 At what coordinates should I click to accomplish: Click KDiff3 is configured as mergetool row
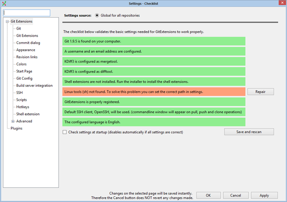coord(154,61)
